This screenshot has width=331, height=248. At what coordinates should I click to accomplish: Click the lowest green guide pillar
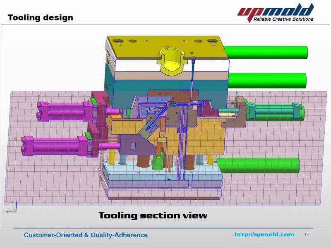coord(259,165)
